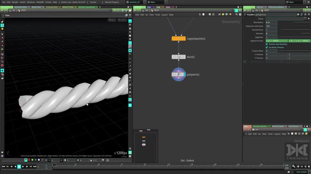
Task: Click the Maximum Joint Scale field
Action: click(x=271, y=26)
